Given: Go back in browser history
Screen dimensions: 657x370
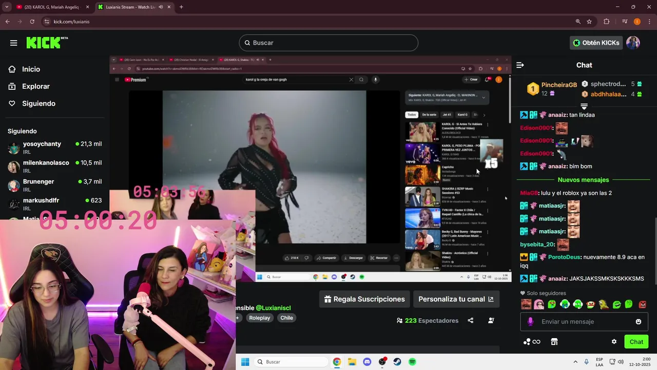Looking at the screenshot, I should [8, 22].
